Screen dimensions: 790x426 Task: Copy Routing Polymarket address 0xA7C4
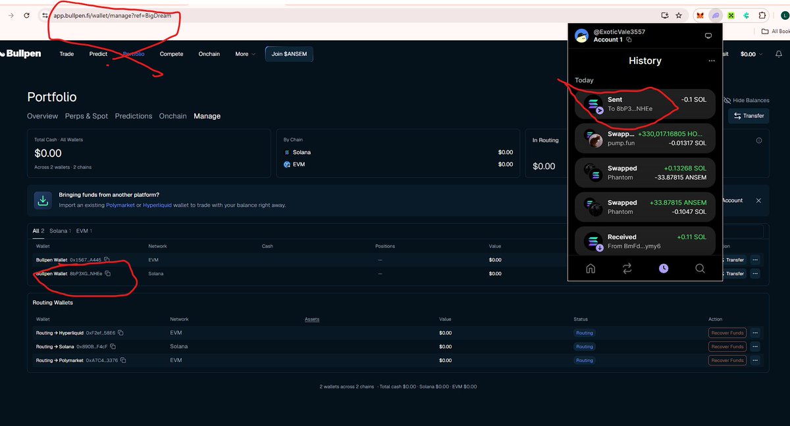(123, 360)
